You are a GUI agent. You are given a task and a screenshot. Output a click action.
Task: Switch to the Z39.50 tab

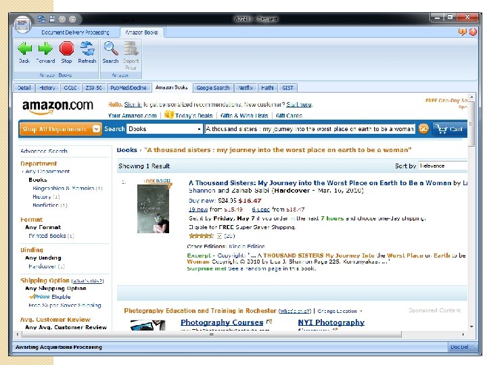pos(93,88)
